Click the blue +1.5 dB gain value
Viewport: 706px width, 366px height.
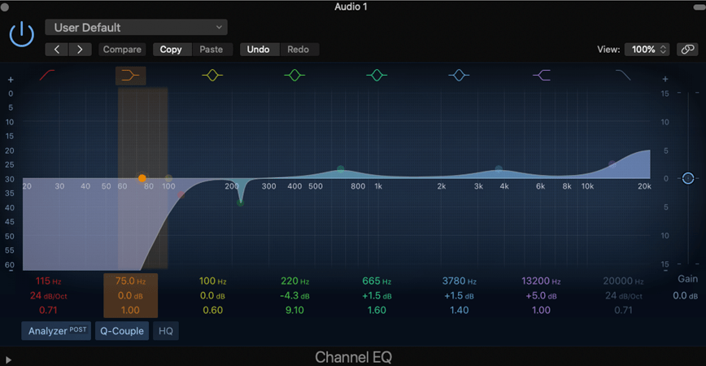click(460, 296)
